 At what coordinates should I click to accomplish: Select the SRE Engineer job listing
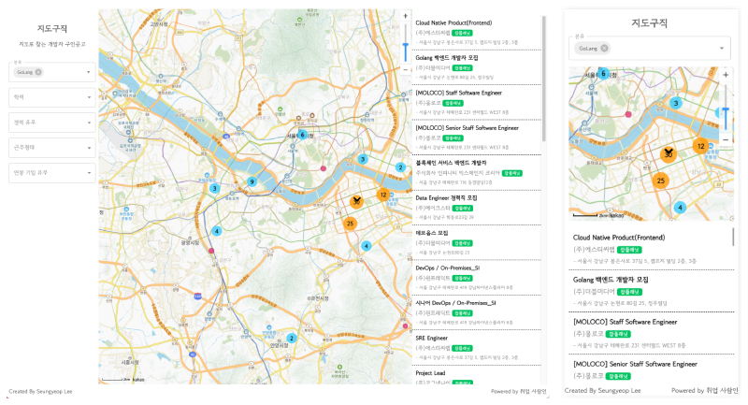point(432,337)
